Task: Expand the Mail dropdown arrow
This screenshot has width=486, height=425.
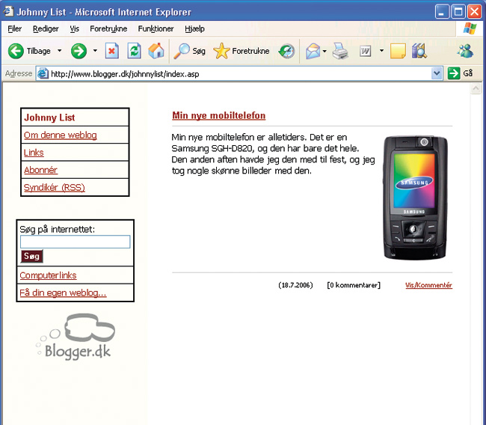Action: tap(324, 51)
